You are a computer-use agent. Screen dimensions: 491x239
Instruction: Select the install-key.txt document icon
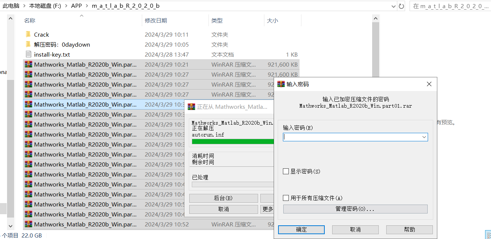click(29, 54)
